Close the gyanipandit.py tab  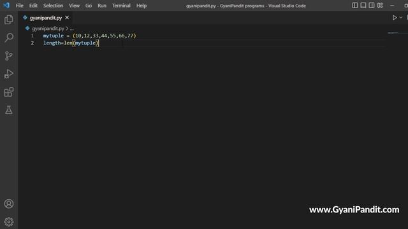pos(67,18)
